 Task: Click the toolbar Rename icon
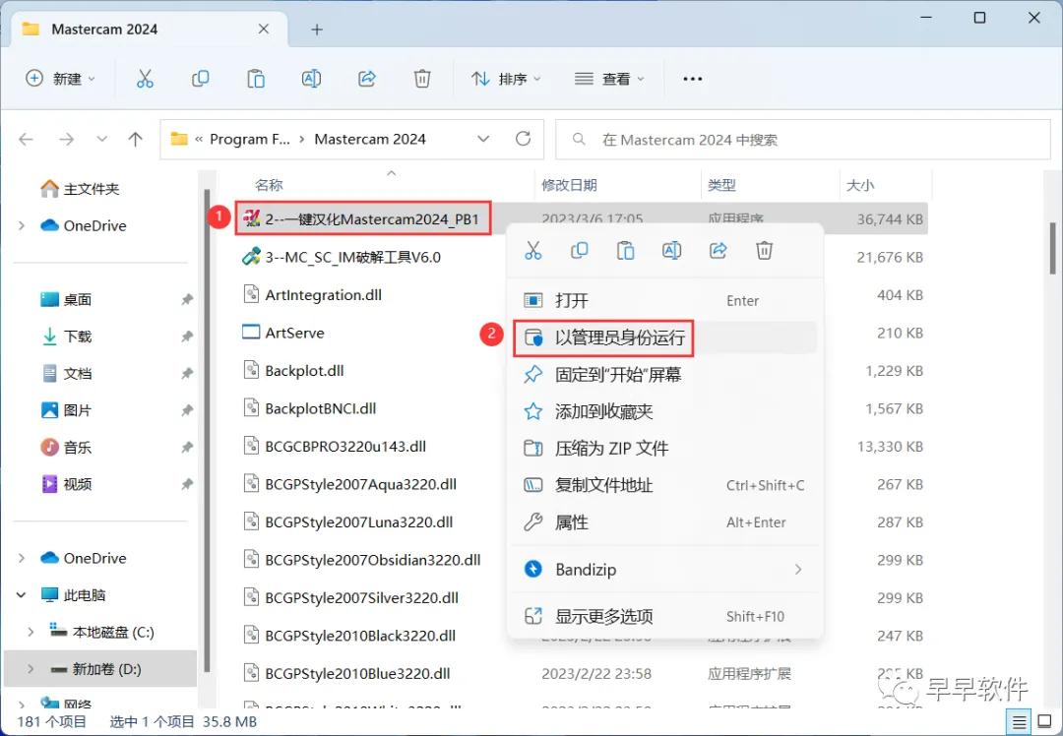pos(311,79)
